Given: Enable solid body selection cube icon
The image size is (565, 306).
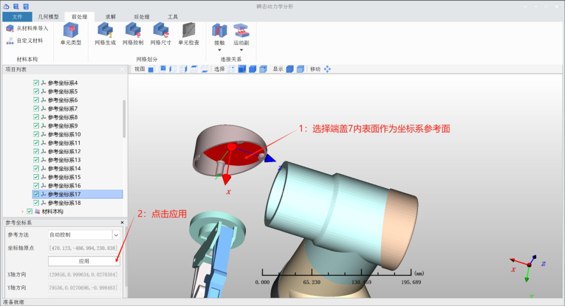Looking at the screenshot, I should pos(253,69).
